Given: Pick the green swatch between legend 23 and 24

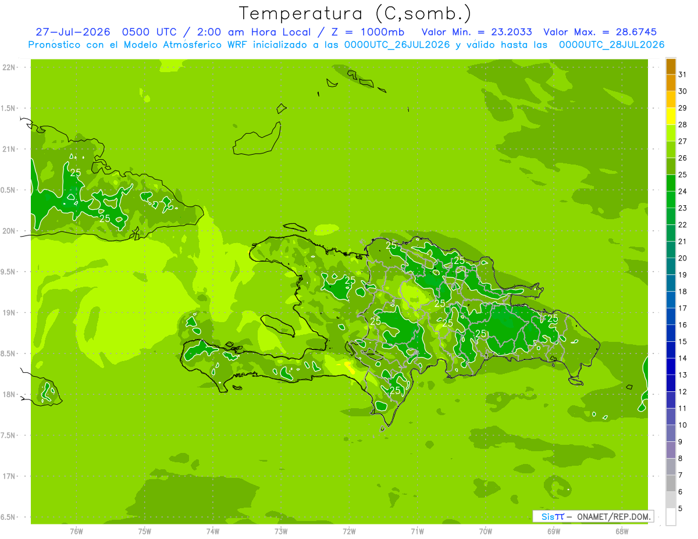Looking at the screenshot, I should tap(671, 200).
